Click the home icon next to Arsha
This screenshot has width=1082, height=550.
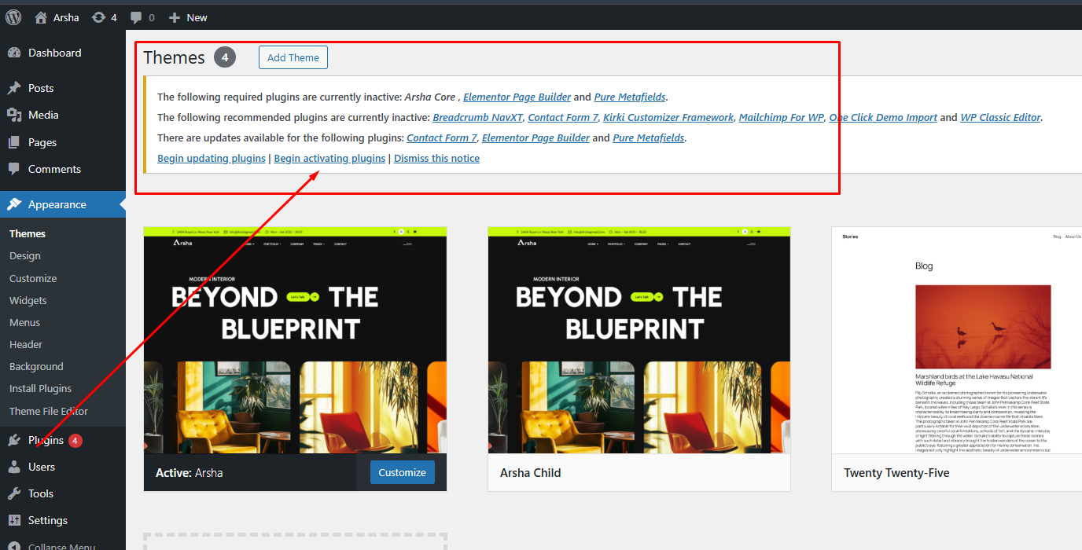click(x=41, y=16)
